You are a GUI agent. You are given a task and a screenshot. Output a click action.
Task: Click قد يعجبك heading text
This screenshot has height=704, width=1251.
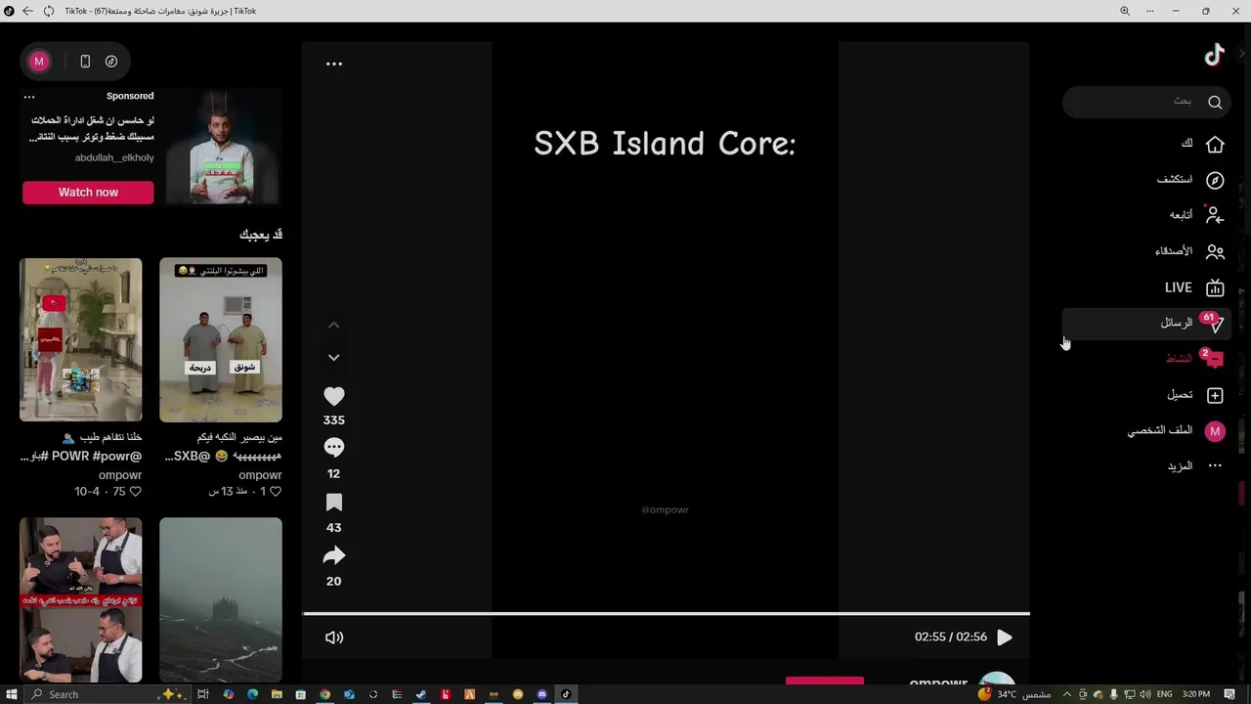[261, 235]
